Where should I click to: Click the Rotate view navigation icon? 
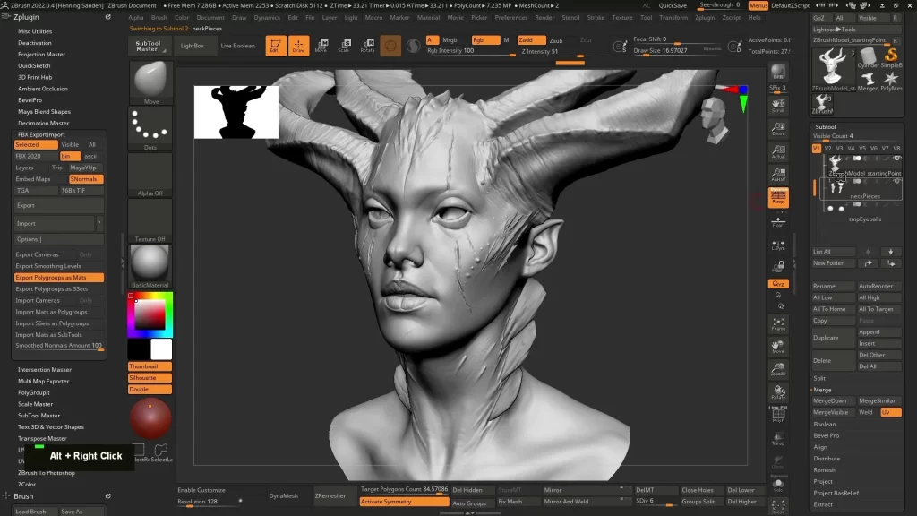(778, 392)
